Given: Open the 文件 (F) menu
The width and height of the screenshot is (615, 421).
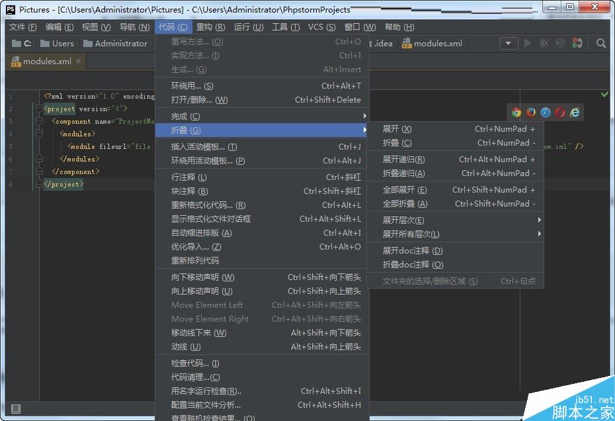Looking at the screenshot, I should (x=22, y=26).
